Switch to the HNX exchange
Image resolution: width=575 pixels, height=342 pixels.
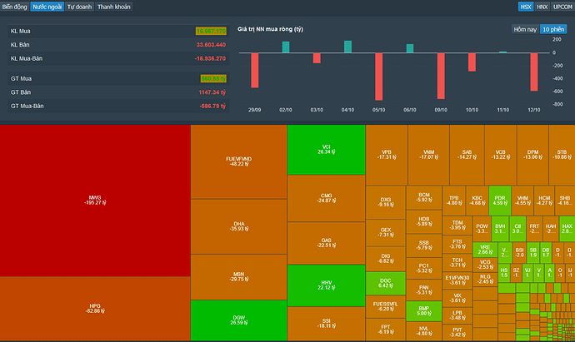point(542,7)
